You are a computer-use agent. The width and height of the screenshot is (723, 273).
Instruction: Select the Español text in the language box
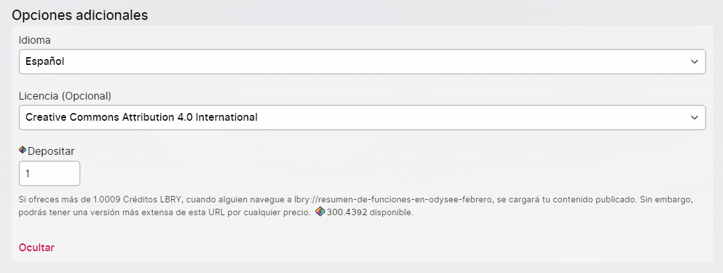[x=44, y=62]
